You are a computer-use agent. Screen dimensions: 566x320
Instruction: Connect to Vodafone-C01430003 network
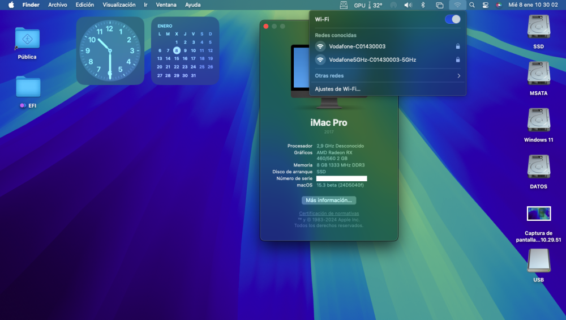388,46
